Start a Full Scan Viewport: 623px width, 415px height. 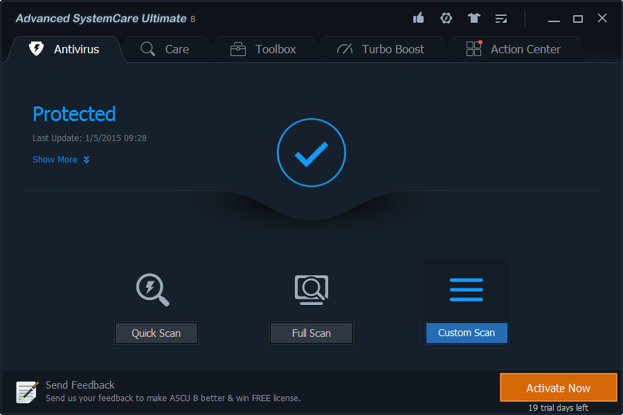pyautogui.click(x=311, y=333)
